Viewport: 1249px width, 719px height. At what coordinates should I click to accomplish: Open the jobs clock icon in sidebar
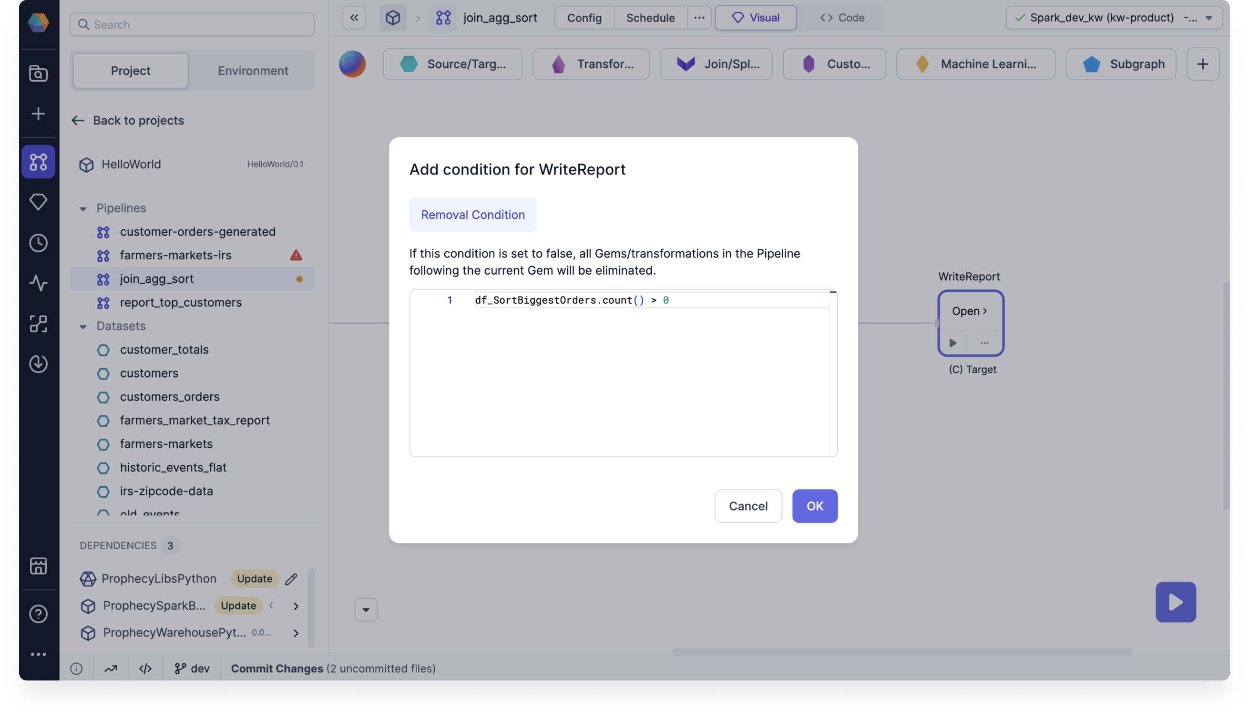[x=38, y=243]
